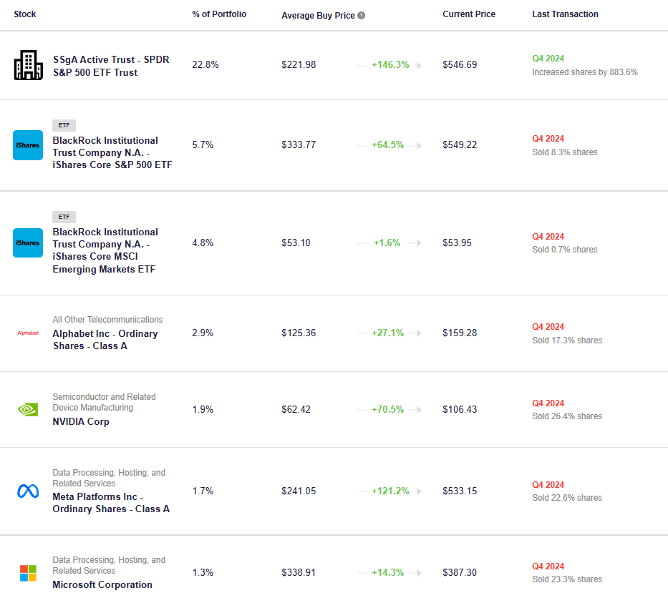Click the $549.22 current price
The width and height of the screenshot is (668, 603).
coord(460,144)
